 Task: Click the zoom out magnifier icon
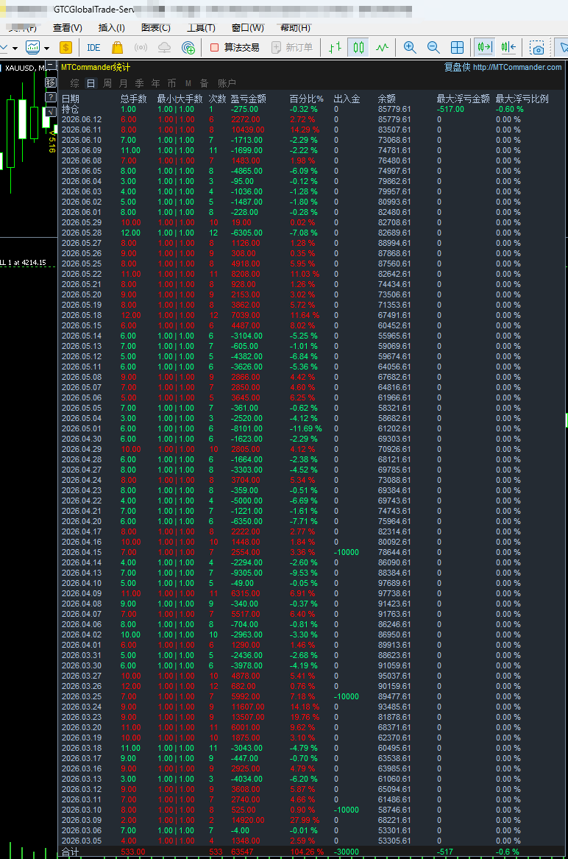[433, 48]
